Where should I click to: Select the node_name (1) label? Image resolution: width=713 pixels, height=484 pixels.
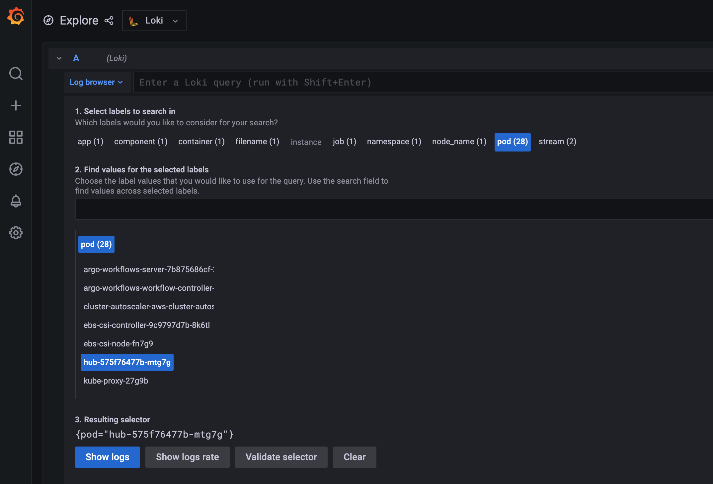tap(459, 142)
